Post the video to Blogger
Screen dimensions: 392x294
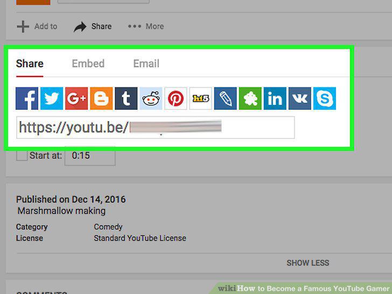[x=101, y=98]
